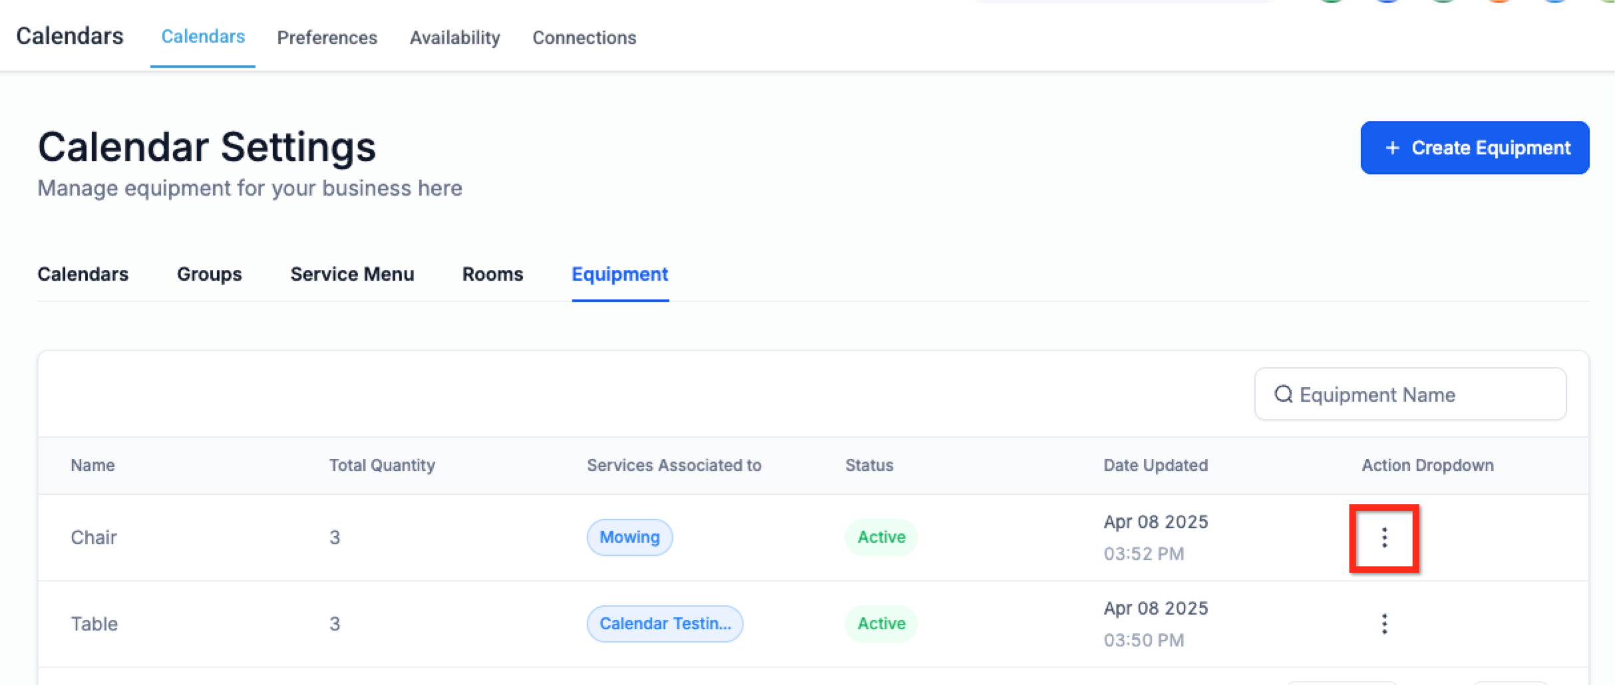
Task: Select the Calendars settings sub-tab
Action: tap(83, 274)
